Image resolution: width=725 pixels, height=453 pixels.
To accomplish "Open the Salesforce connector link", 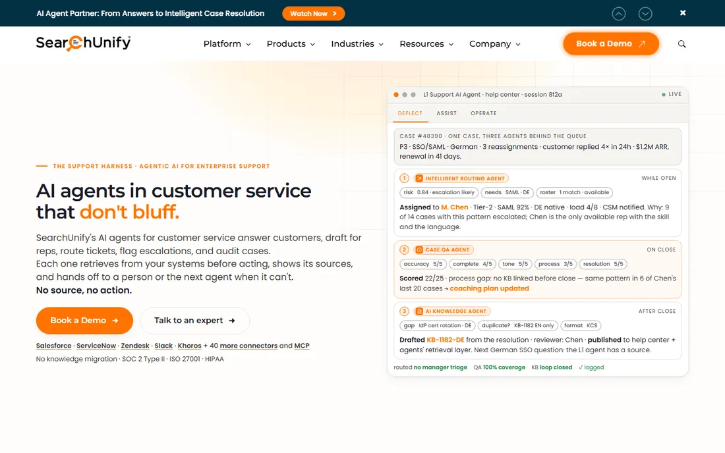I will 53,346.
